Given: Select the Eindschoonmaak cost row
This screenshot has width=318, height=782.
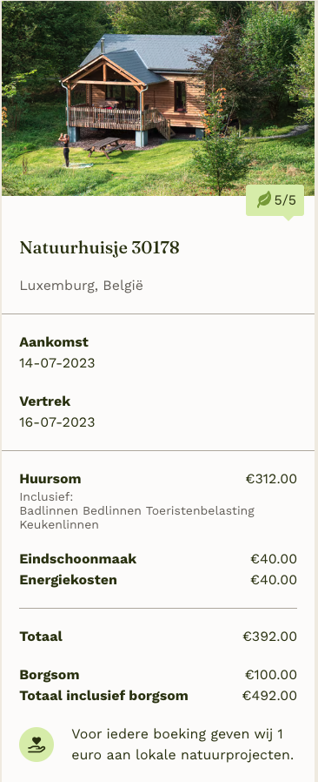Looking at the screenshot, I should 158,559.
